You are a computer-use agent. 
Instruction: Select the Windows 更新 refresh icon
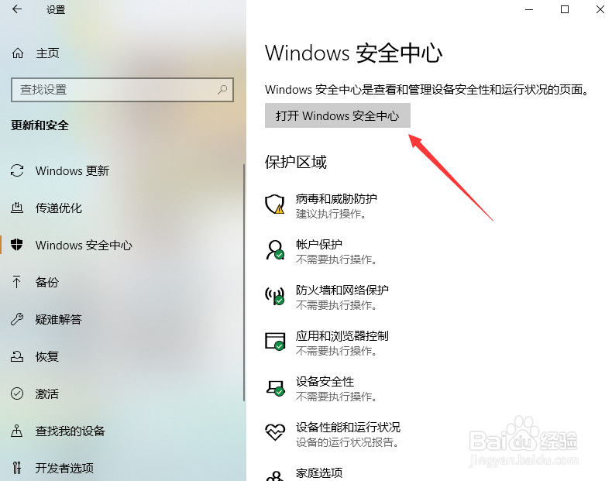17,170
